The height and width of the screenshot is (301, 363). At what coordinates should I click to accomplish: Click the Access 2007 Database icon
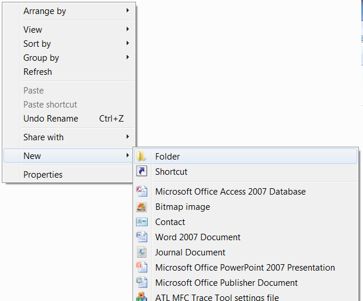[x=142, y=191]
